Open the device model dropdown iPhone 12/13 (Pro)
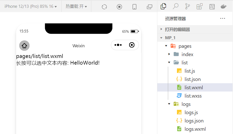Screen dimensions: 233x134 click(31, 6)
